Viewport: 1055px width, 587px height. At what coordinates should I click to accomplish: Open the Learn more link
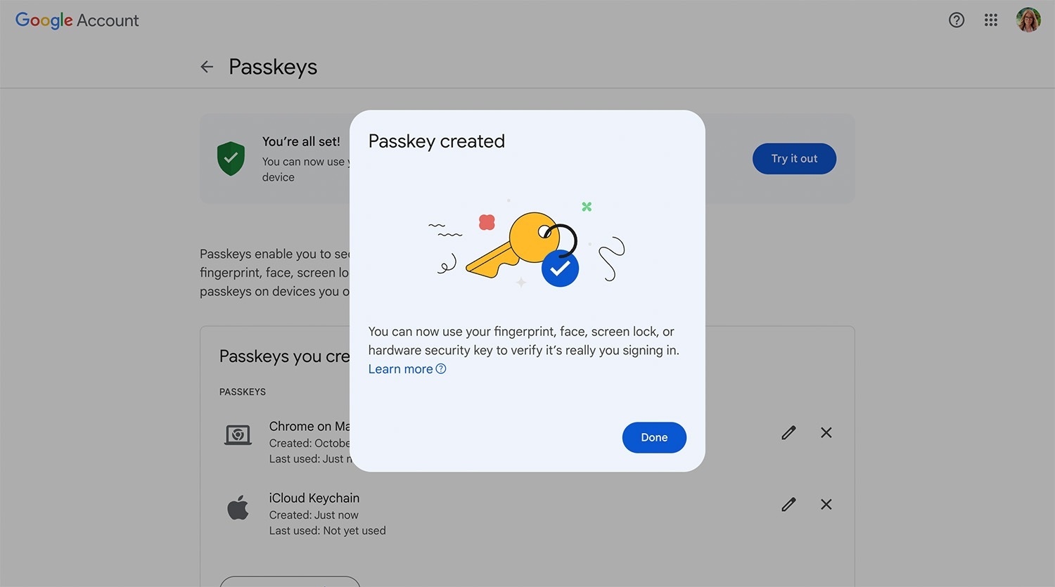click(400, 369)
